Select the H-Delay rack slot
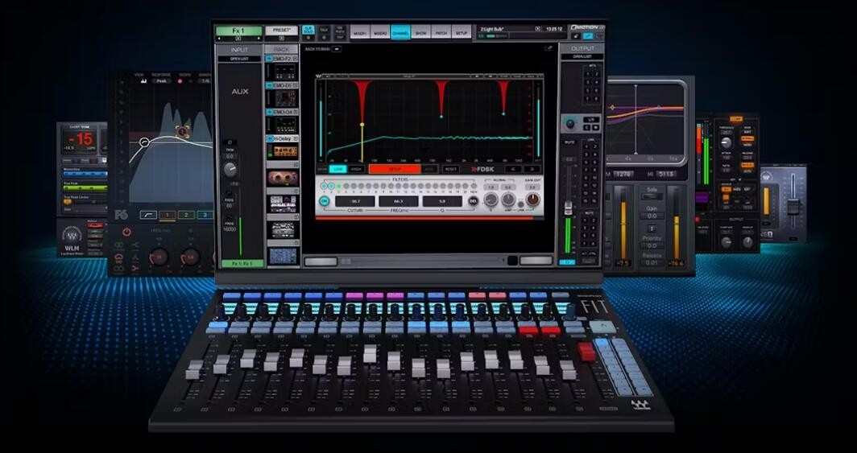This screenshot has height=453, width=857. [x=282, y=138]
